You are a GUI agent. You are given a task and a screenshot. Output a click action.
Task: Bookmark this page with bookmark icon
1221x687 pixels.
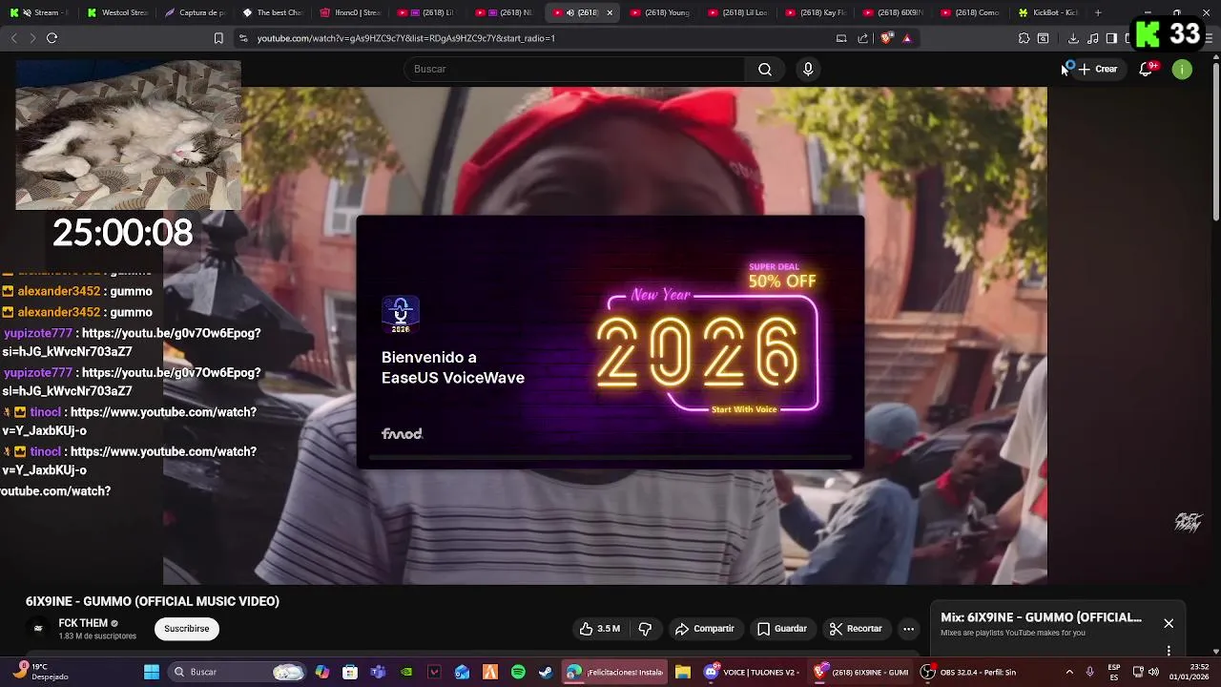click(218, 38)
